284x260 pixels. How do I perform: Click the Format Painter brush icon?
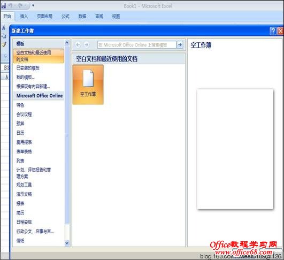pyautogui.click(x=4, y=44)
